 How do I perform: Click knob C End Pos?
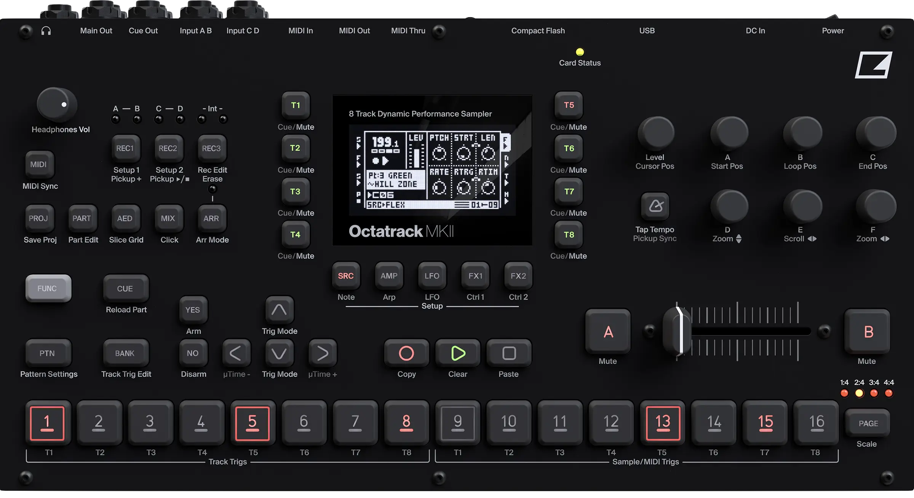875,133
